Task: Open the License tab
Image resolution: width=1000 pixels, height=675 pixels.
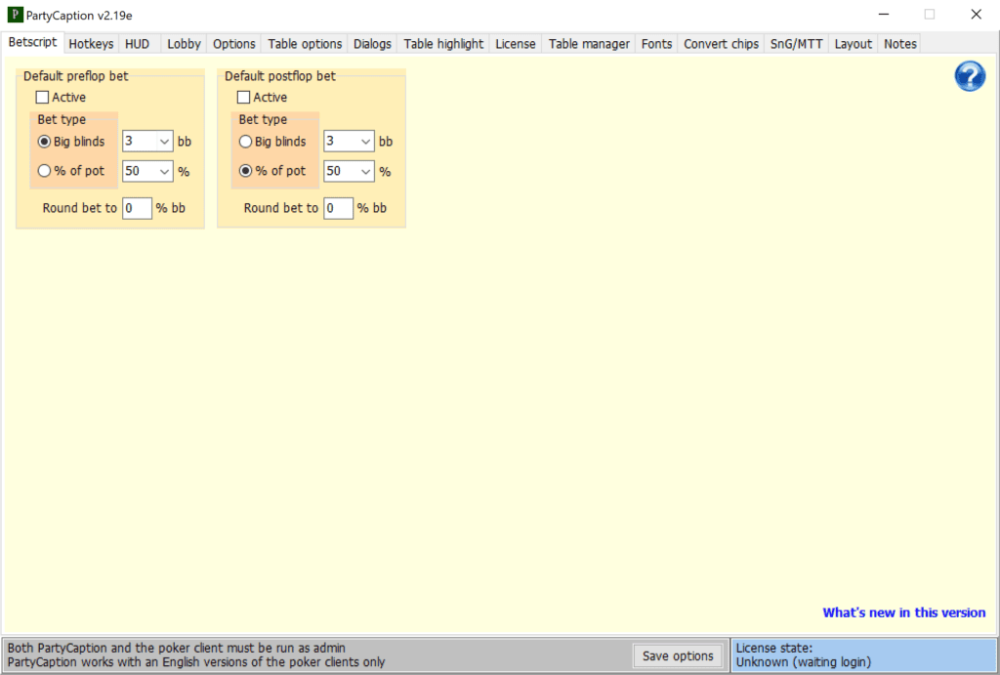Action: point(516,43)
